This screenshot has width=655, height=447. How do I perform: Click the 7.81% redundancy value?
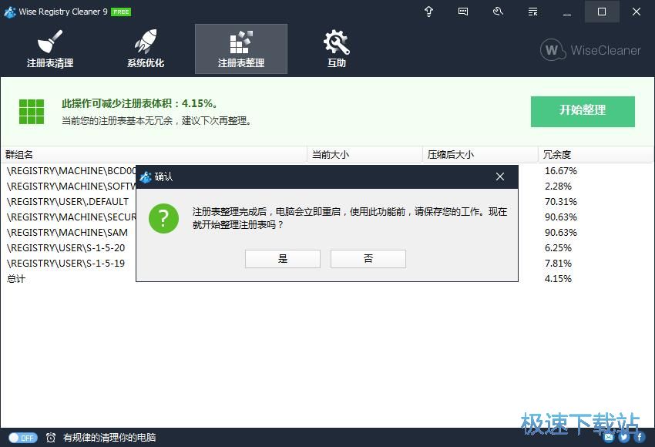pos(558,264)
